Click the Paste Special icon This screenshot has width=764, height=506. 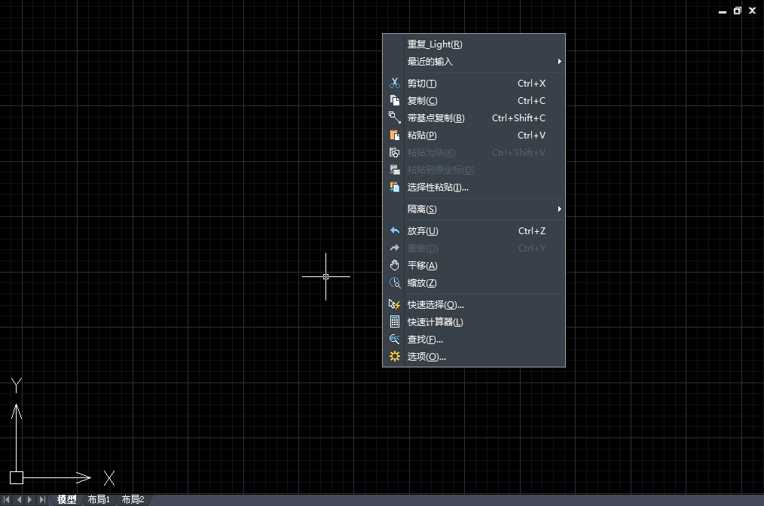394,187
